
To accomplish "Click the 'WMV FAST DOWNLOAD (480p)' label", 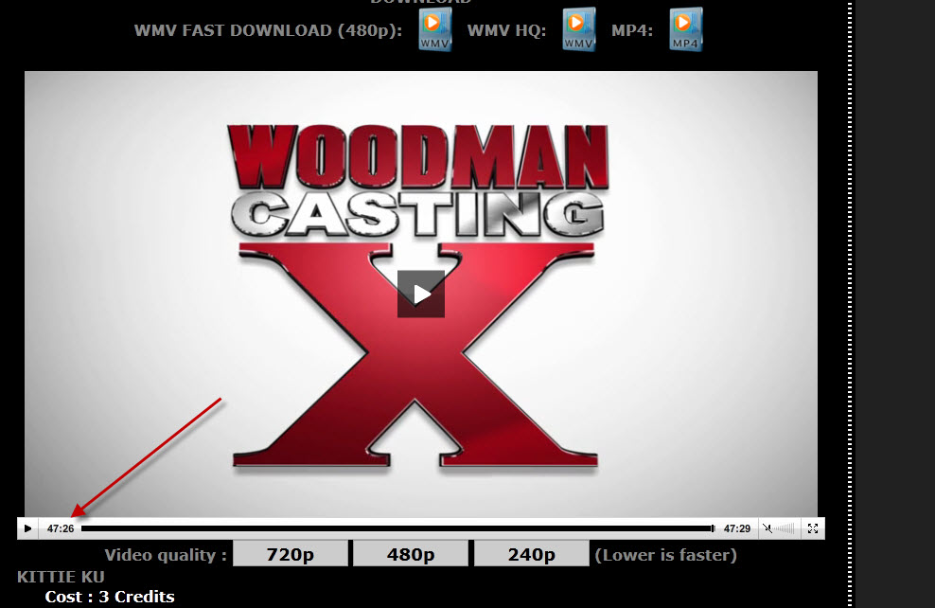I will click(x=268, y=30).
